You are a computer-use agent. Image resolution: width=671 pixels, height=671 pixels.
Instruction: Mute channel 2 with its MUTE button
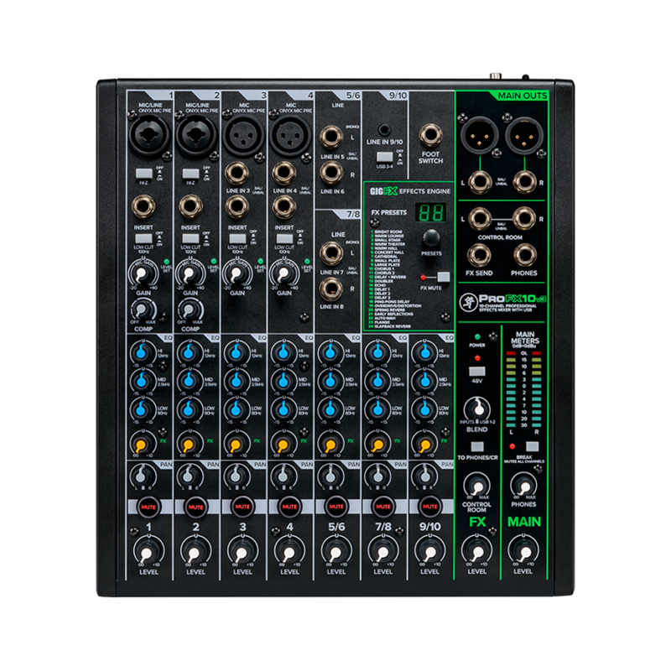point(195,507)
